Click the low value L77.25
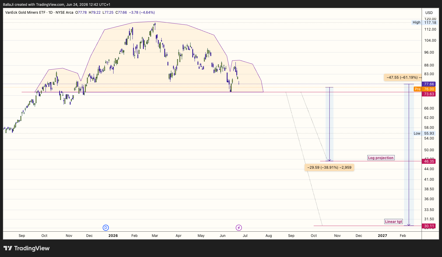Screen dimensions: 442x257 point(108,13)
